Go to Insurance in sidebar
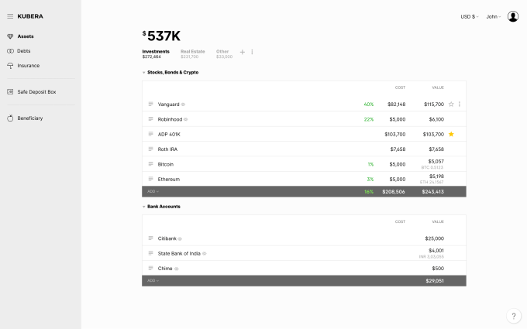 29,66
